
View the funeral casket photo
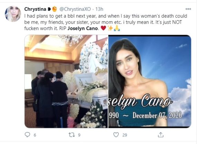pos(66,81)
